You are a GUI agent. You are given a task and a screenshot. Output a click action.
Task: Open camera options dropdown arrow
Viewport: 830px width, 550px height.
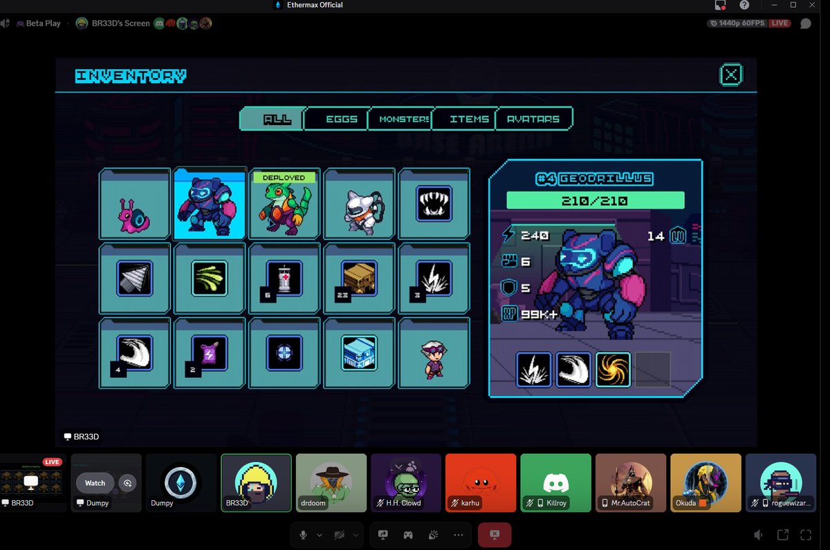tap(357, 535)
